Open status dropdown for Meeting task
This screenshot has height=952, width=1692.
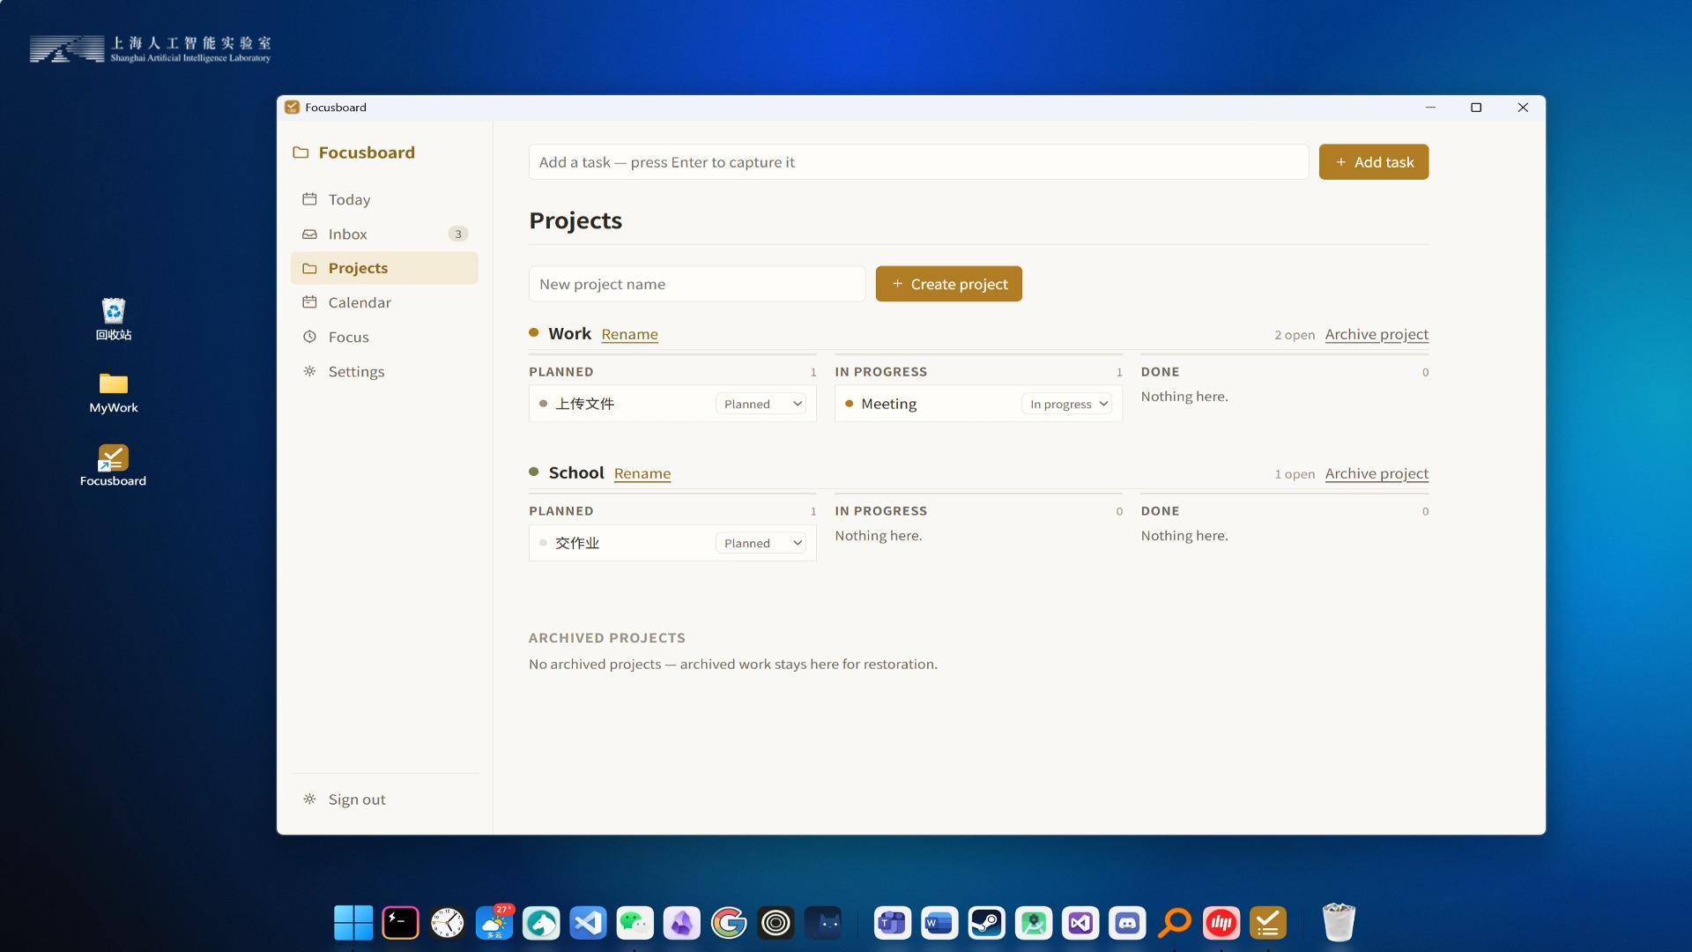1067,404
